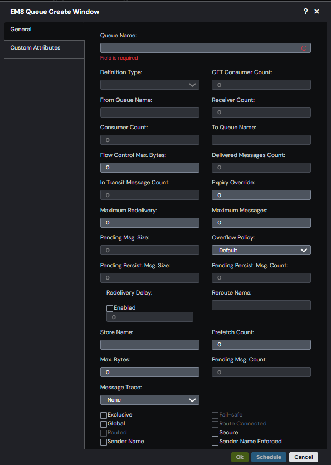Click the Pending Msg. Count field

click(261, 372)
